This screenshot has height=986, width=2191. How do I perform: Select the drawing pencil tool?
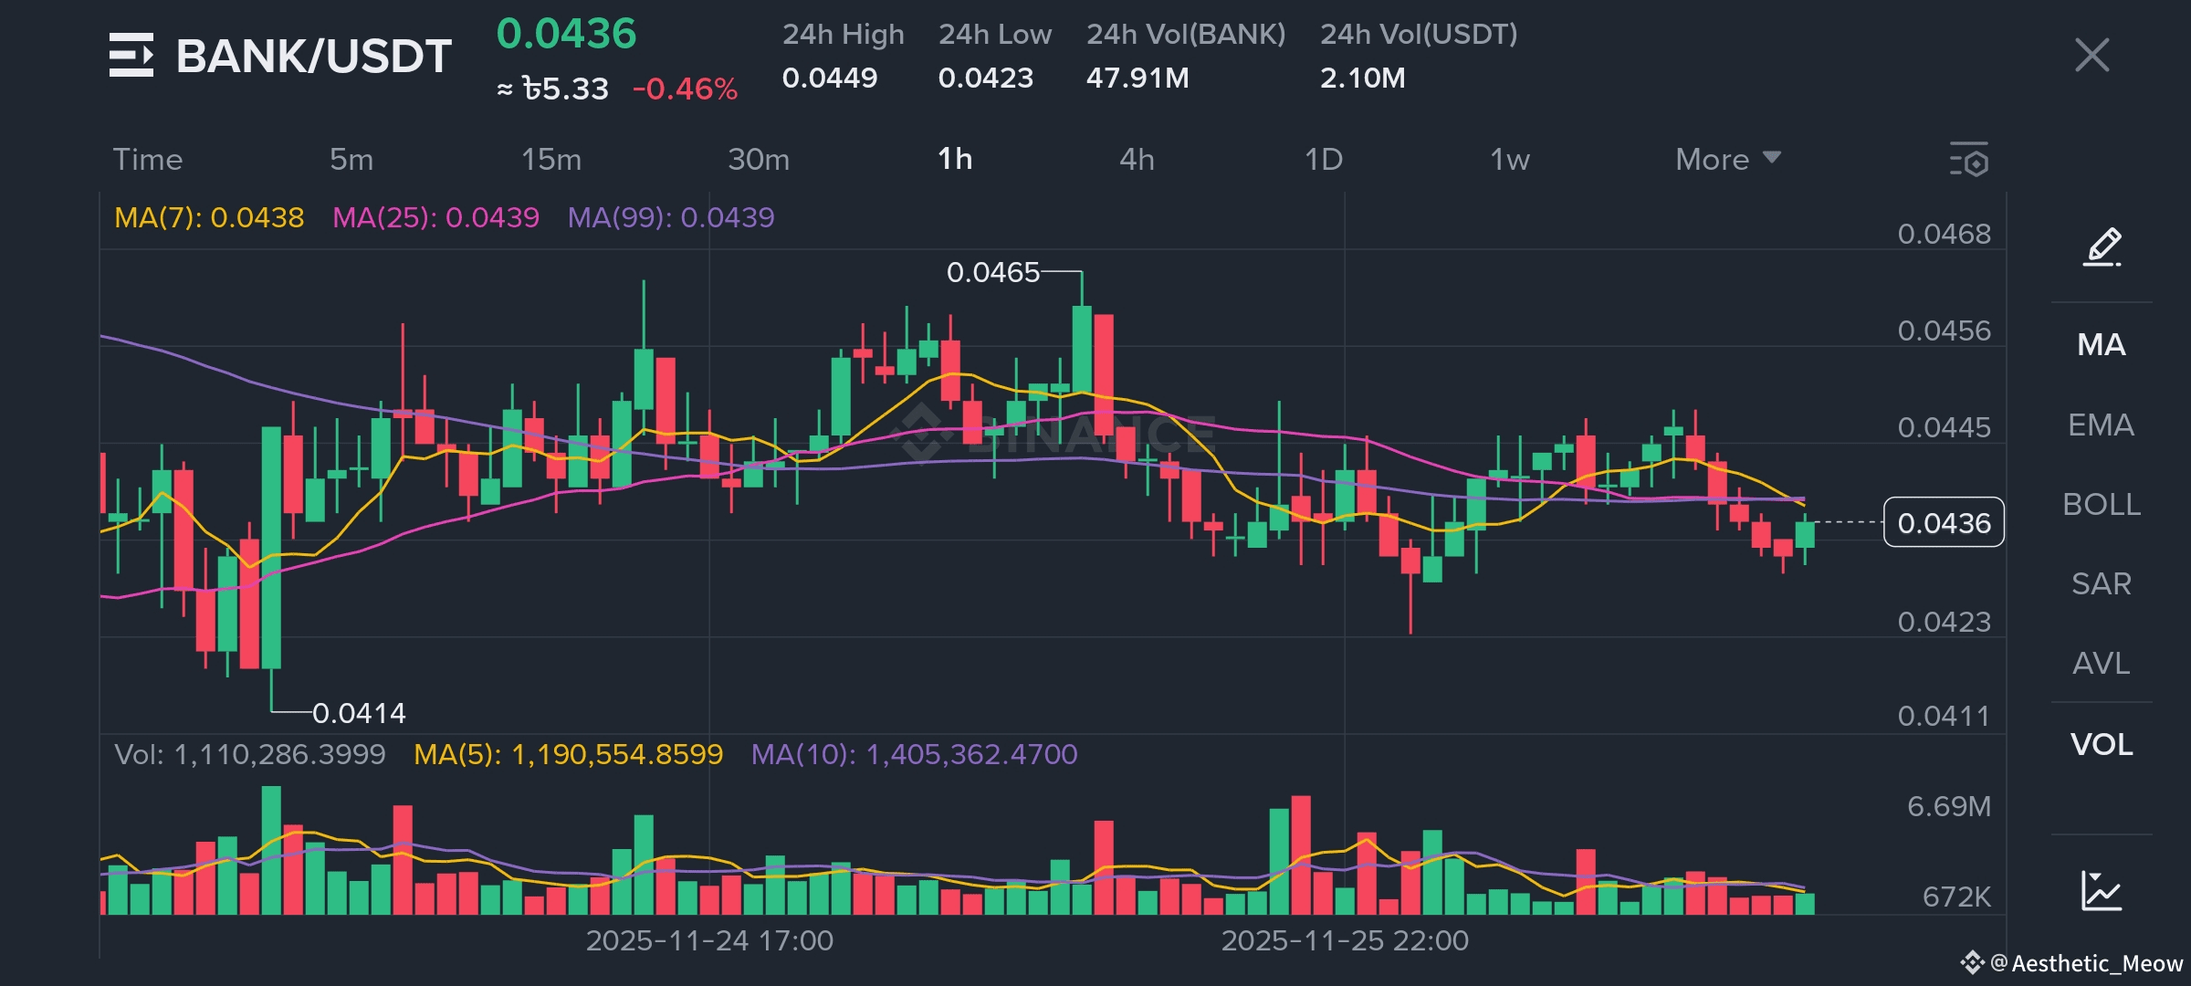tap(2102, 246)
